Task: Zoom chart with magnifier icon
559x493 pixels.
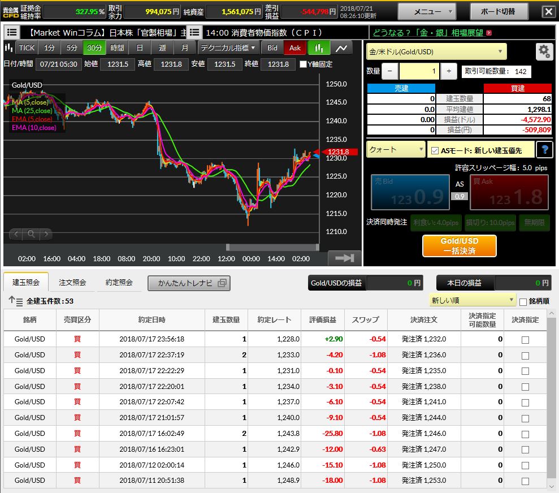Action: coord(32,234)
